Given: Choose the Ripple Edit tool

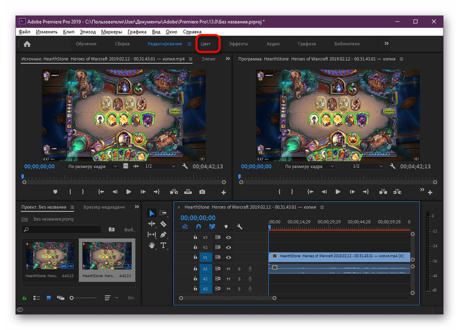Looking at the screenshot, I should (152, 224).
